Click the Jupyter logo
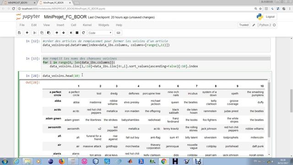Screen dimensions: 293x165 point(28,16)
